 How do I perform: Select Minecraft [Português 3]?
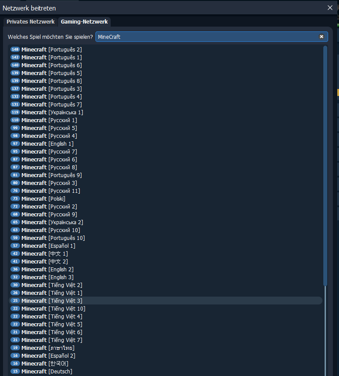pyautogui.click(x=166, y=89)
